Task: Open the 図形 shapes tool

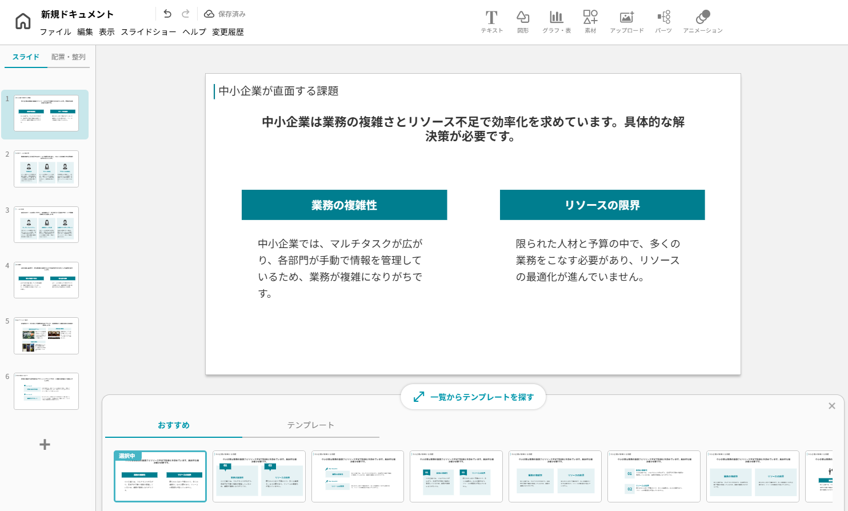Action: pyautogui.click(x=523, y=22)
